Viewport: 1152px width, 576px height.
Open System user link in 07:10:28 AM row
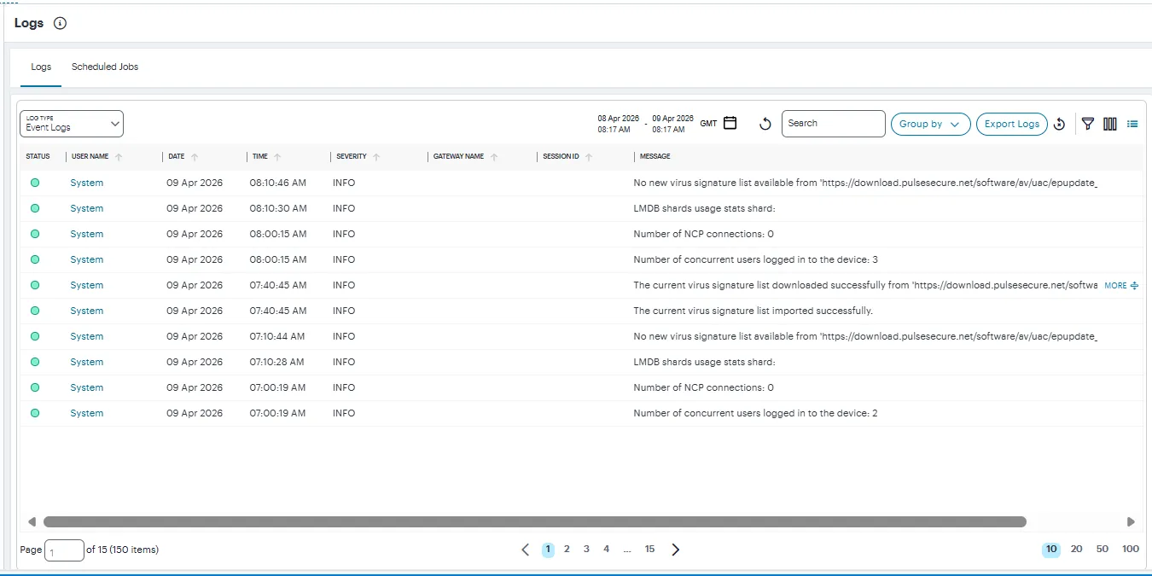pos(87,362)
